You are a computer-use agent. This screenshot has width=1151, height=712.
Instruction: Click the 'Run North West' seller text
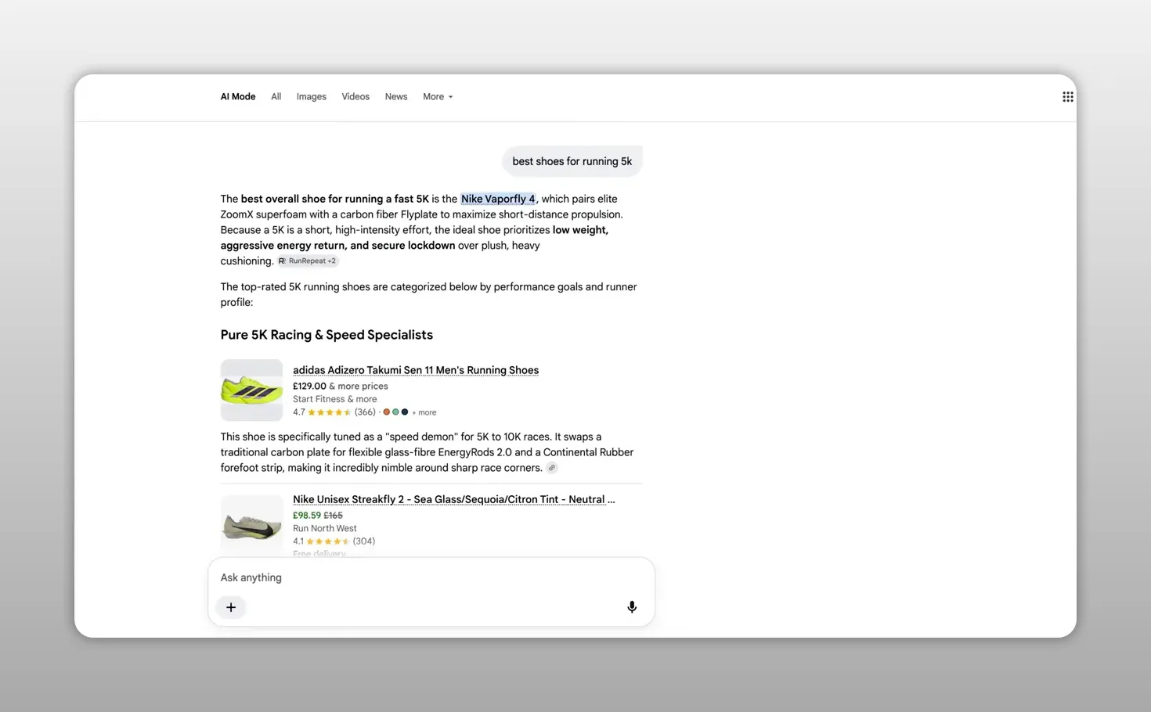coord(325,528)
